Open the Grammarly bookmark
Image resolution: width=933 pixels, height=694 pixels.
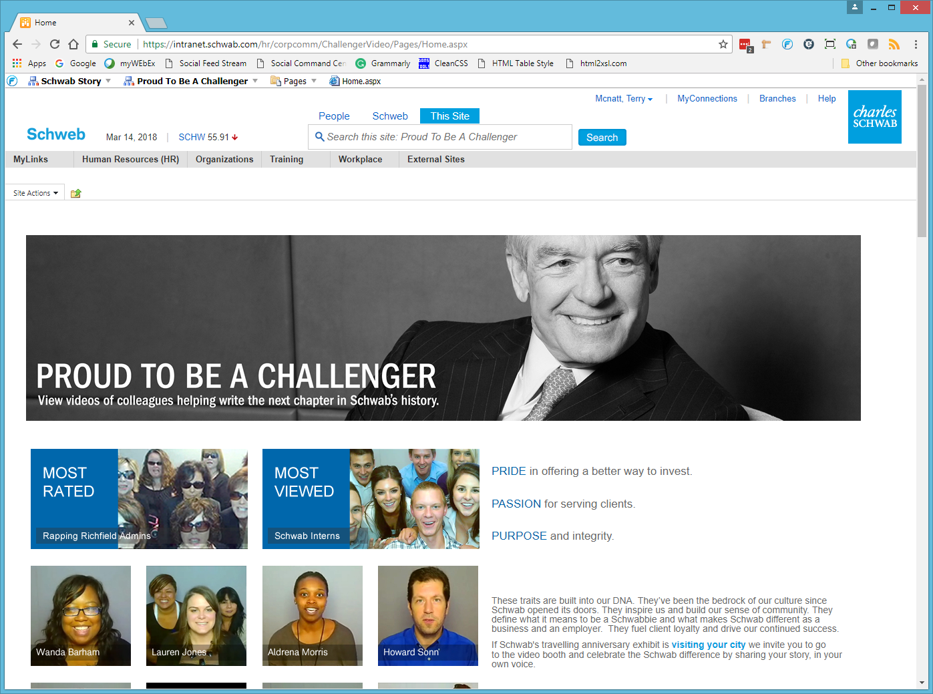pyautogui.click(x=383, y=63)
